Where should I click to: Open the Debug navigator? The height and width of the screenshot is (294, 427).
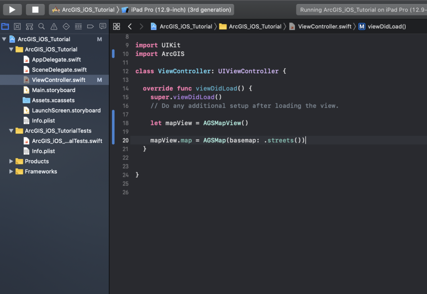(x=78, y=26)
